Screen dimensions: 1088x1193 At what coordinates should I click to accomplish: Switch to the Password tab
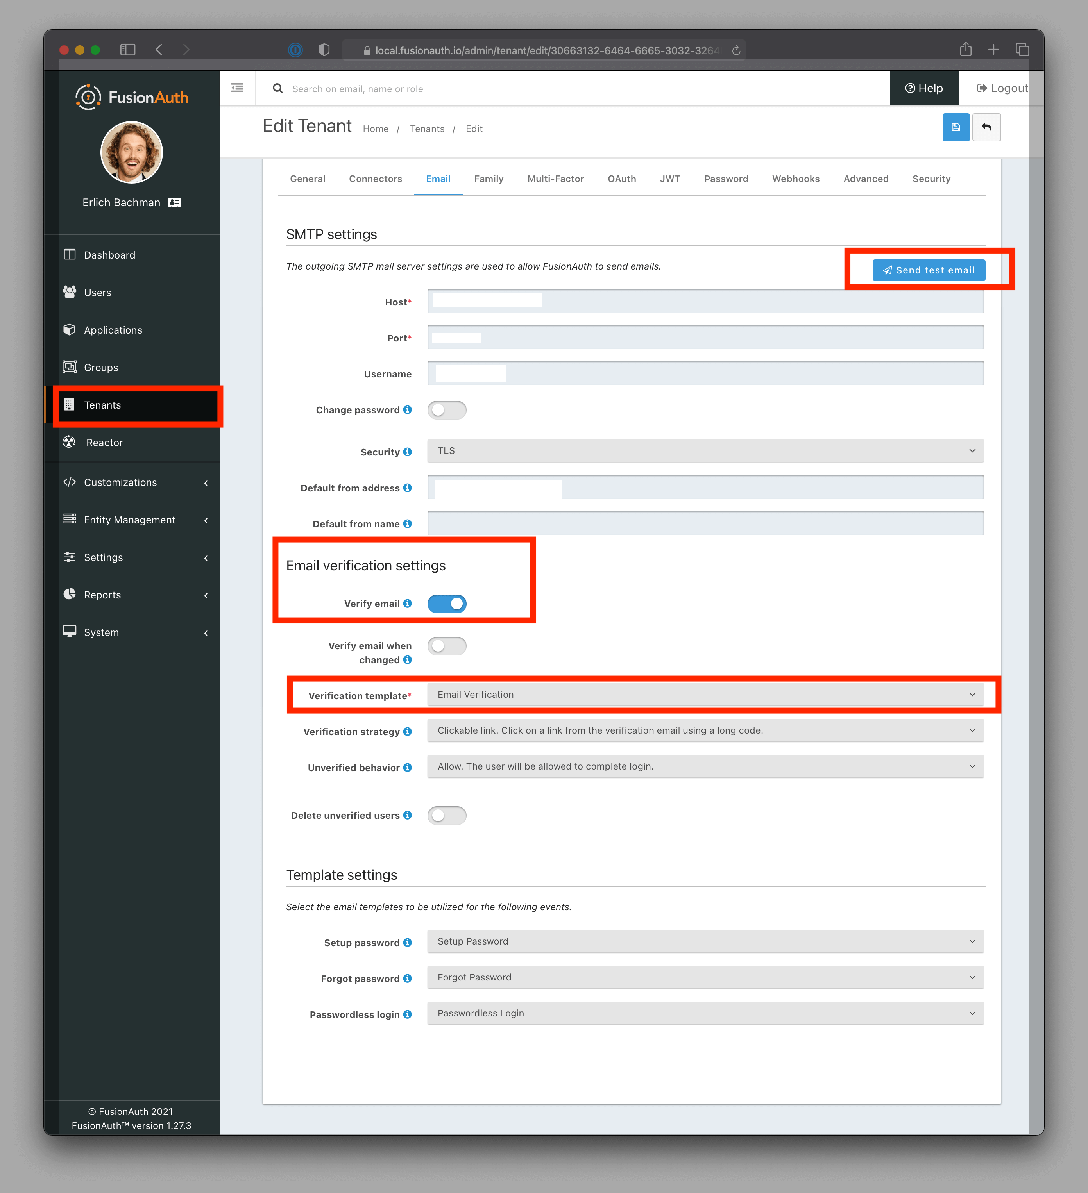[x=727, y=179]
